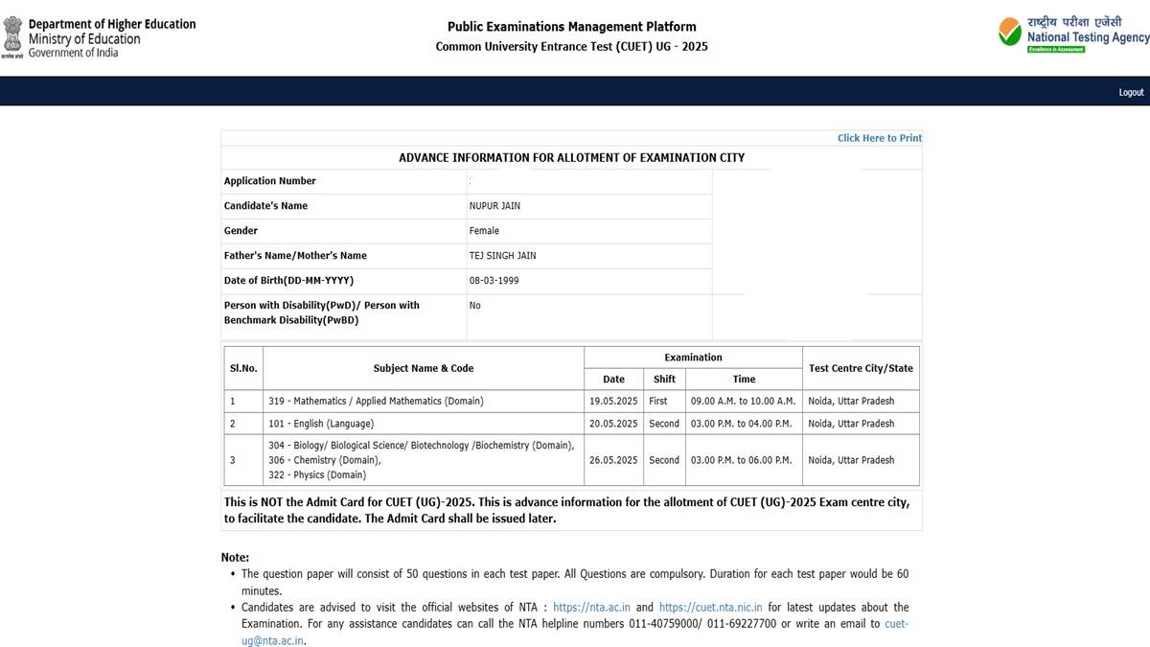Click the Subject Name & Code column header
The image size is (1150, 647).
[423, 368]
